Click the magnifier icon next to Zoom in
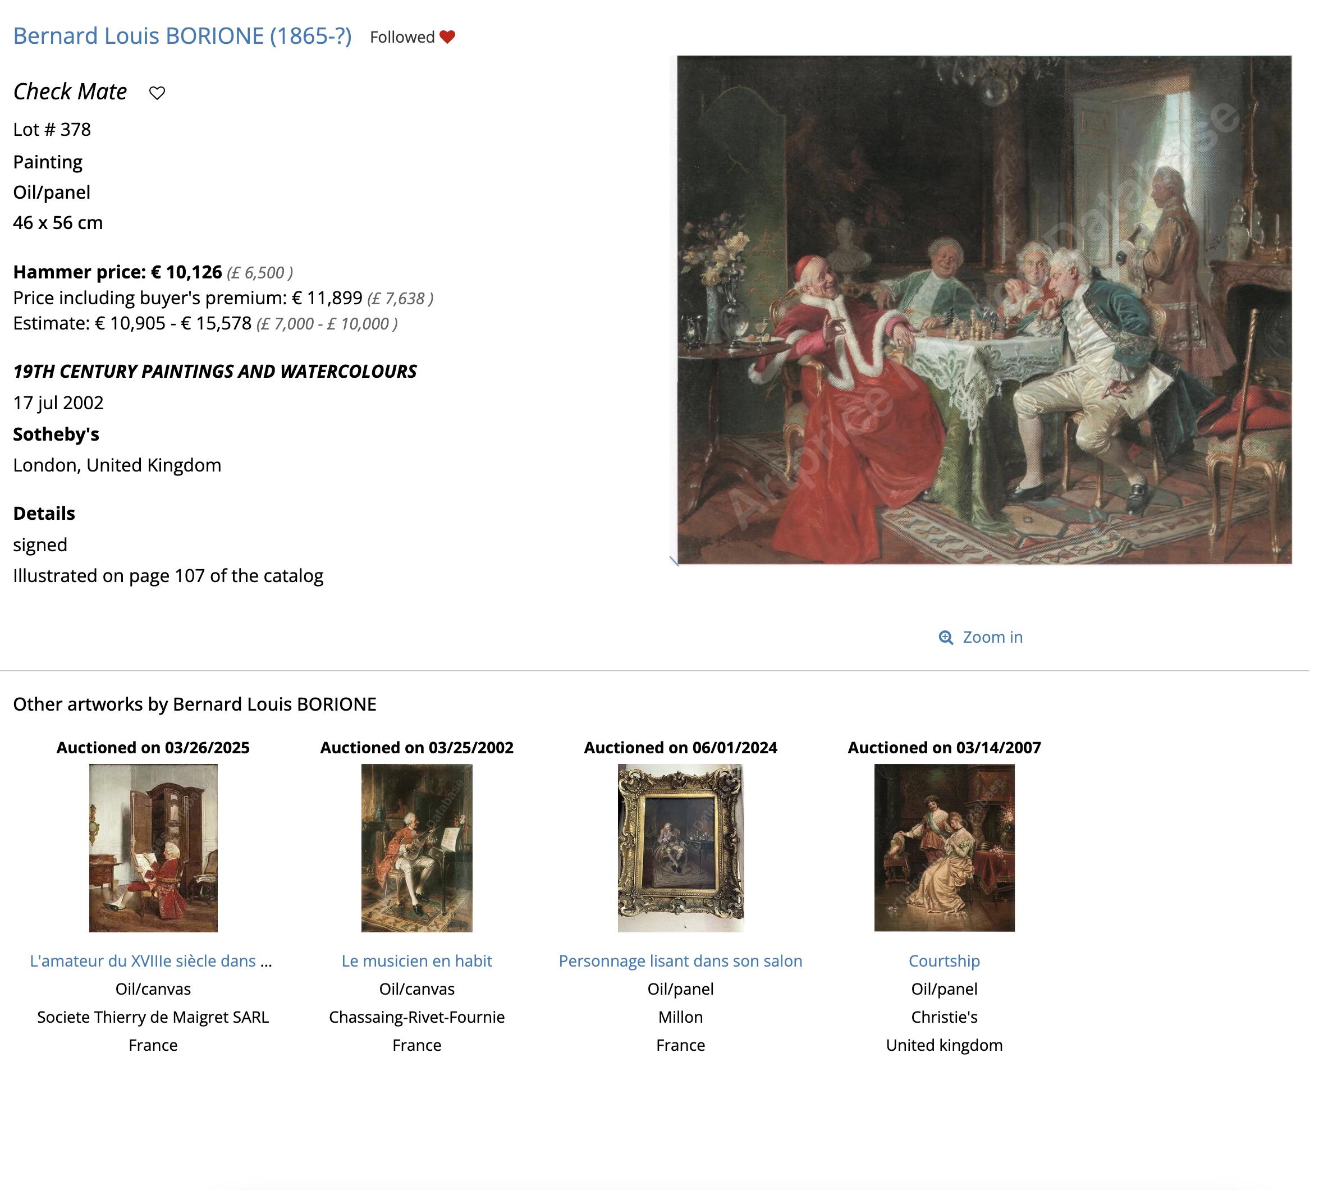Screen dimensions: 1319x1190 click(946, 638)
